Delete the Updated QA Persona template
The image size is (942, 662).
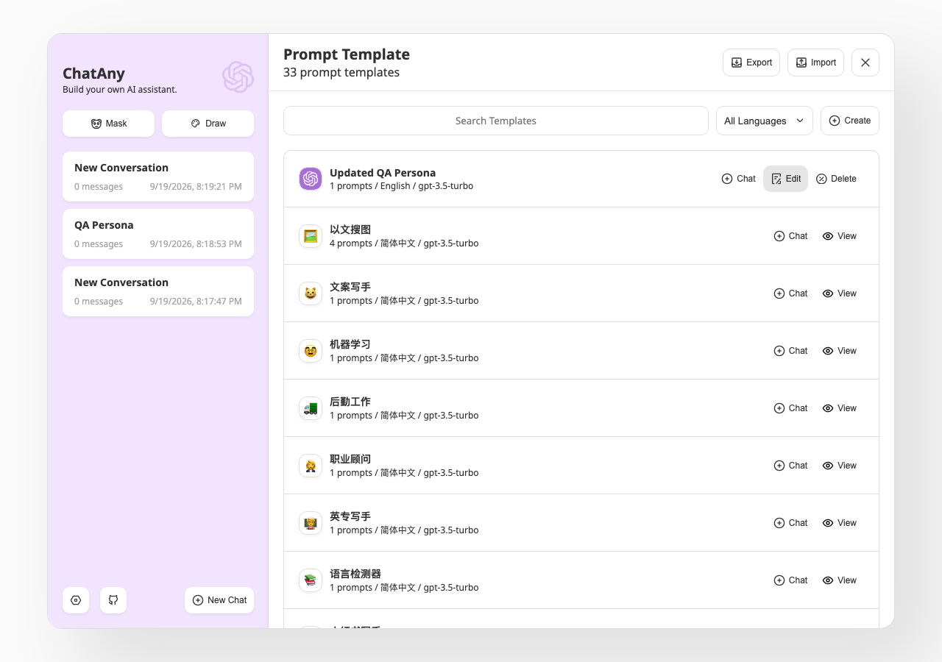pyautogui.click(x=836, y=179)
